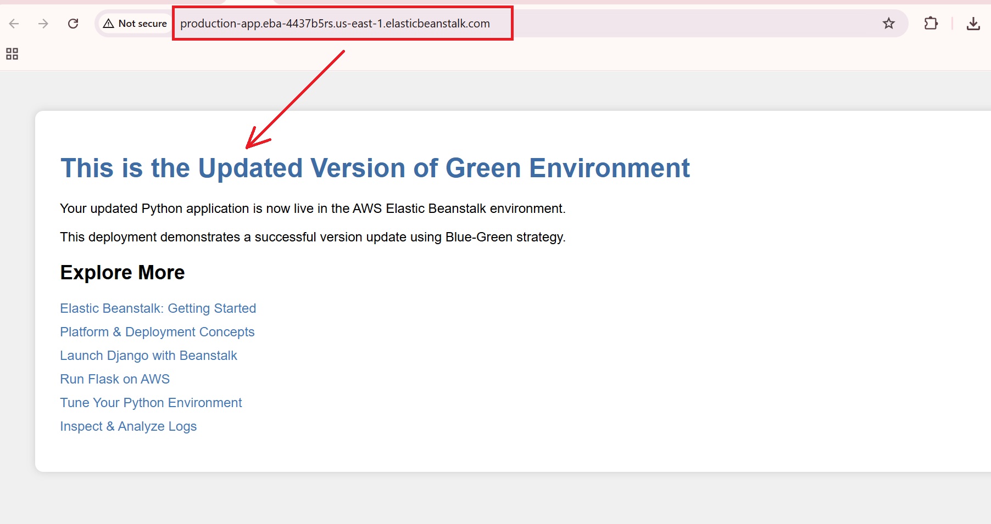The height and width of the screenshot is (524, 991).
Task: Go back using the back arrow
Action: [x=14, y=24]
